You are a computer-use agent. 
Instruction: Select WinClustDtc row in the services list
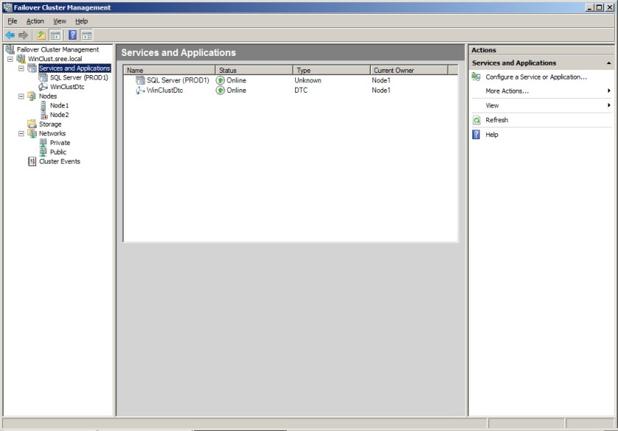click(x=164, y=90)
